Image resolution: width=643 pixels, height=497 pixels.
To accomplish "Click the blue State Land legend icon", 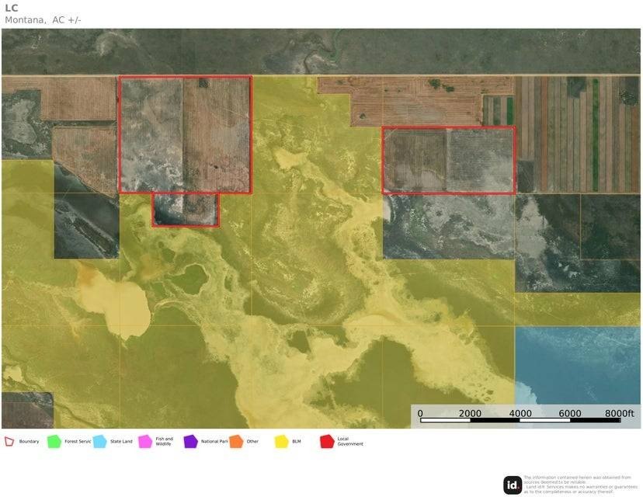I will pyautogui.click(x=99, y=441).
